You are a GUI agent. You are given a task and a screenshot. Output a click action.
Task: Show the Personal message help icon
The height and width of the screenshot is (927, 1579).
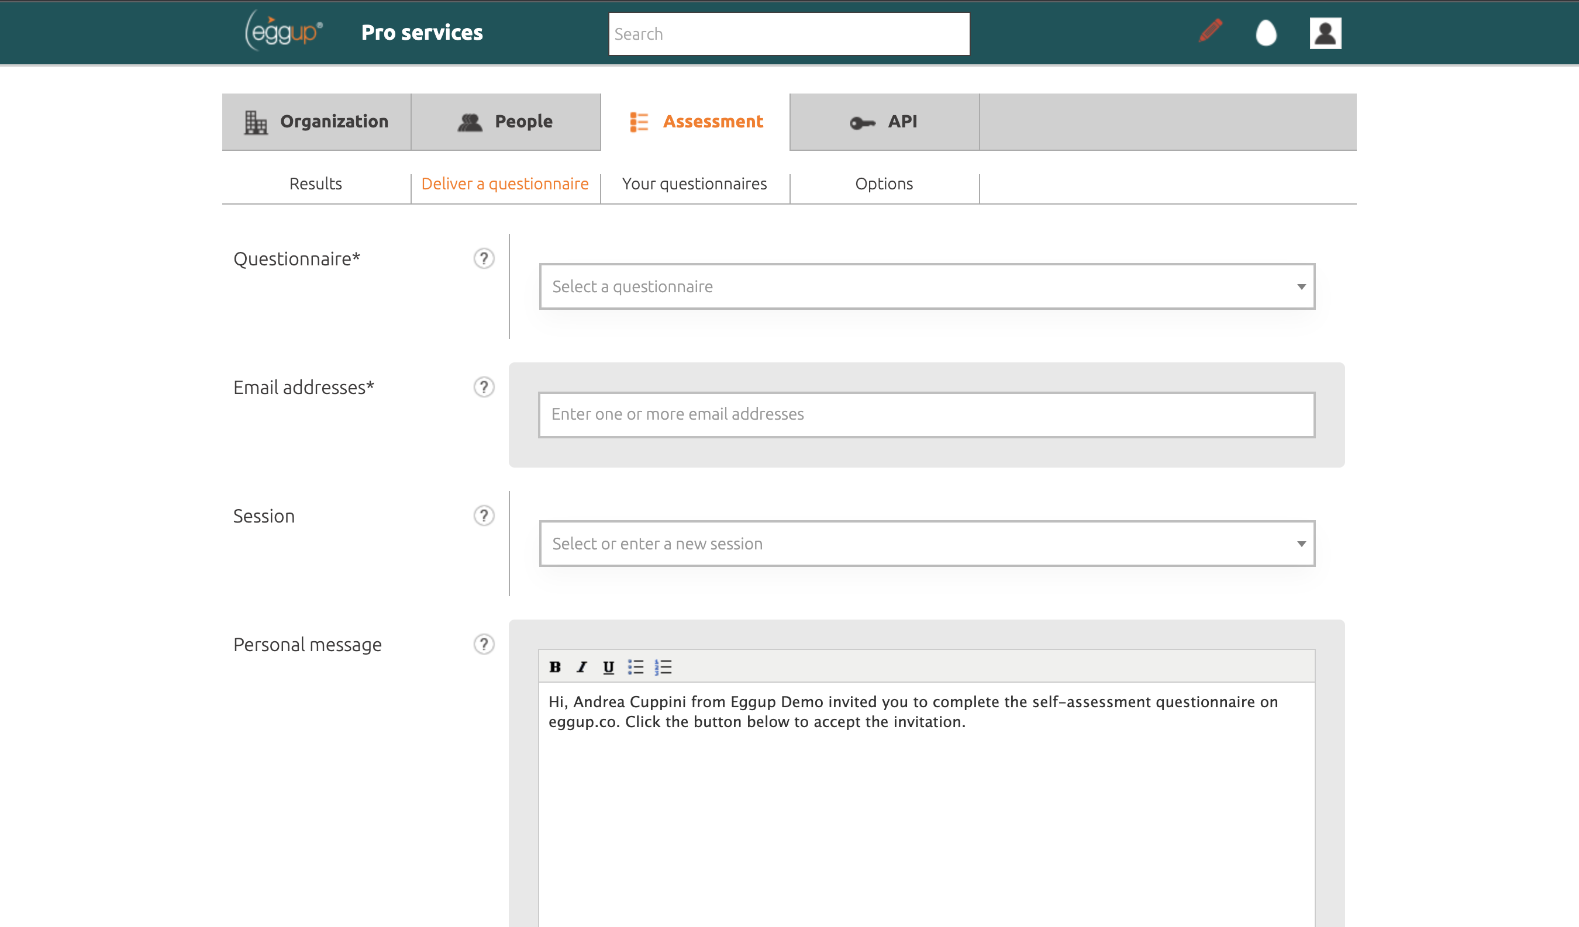pos(484,644)
